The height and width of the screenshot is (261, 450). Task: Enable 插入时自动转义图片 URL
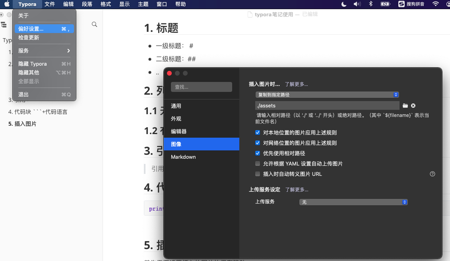click(x=258, y=174)
